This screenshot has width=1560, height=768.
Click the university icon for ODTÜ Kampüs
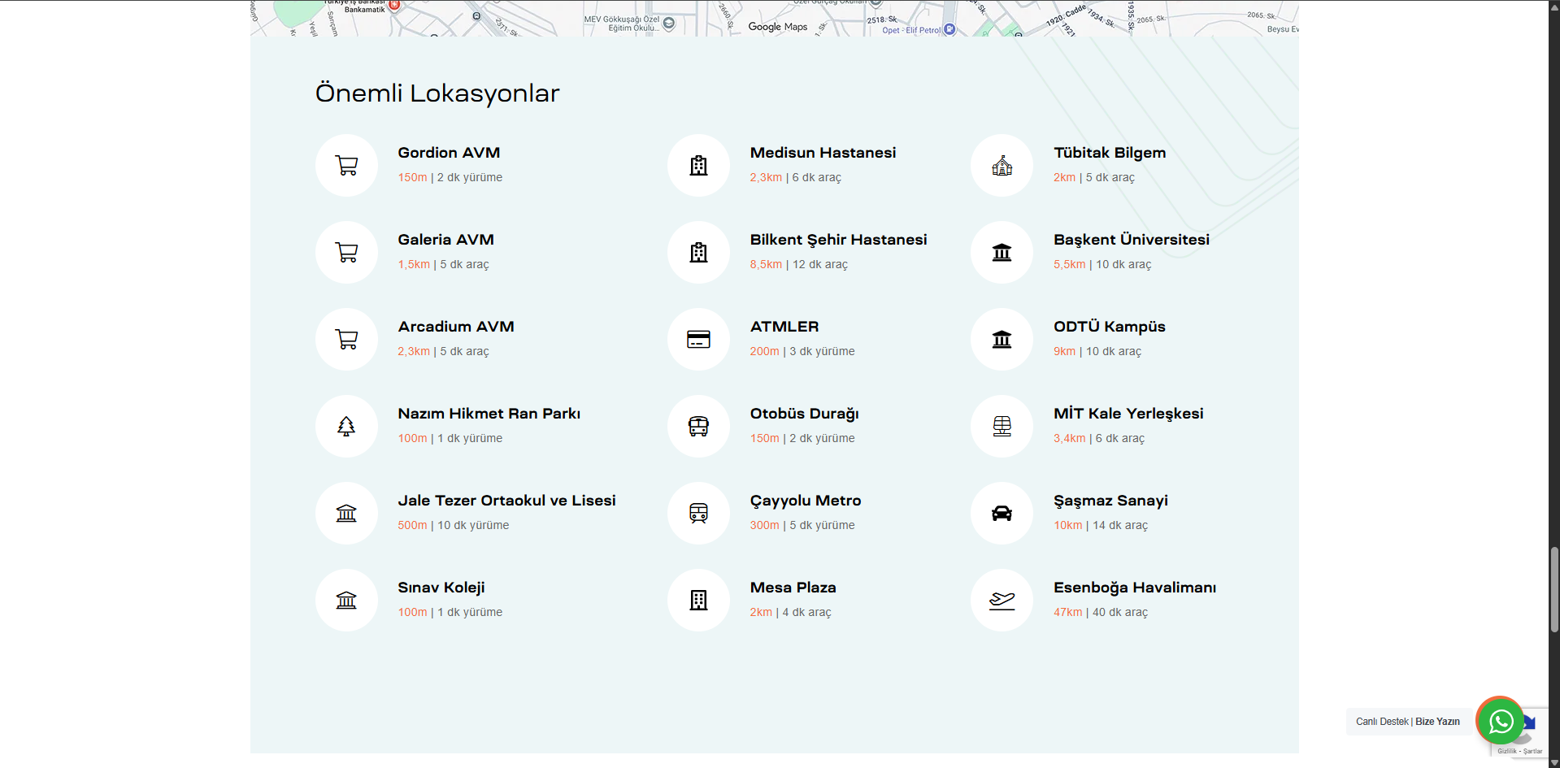pos(1002,340)
